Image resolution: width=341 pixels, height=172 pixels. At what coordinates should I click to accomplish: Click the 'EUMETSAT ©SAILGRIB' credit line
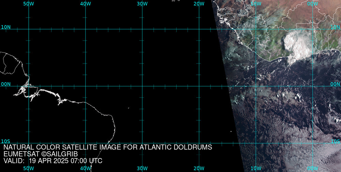point(41,154)
